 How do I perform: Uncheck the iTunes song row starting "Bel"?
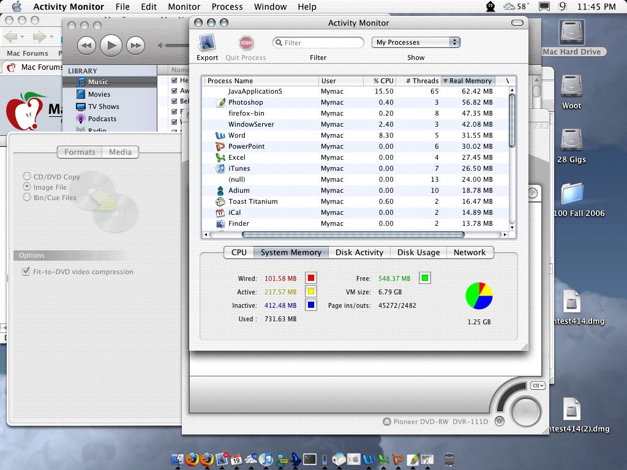(x=175, y=101)
